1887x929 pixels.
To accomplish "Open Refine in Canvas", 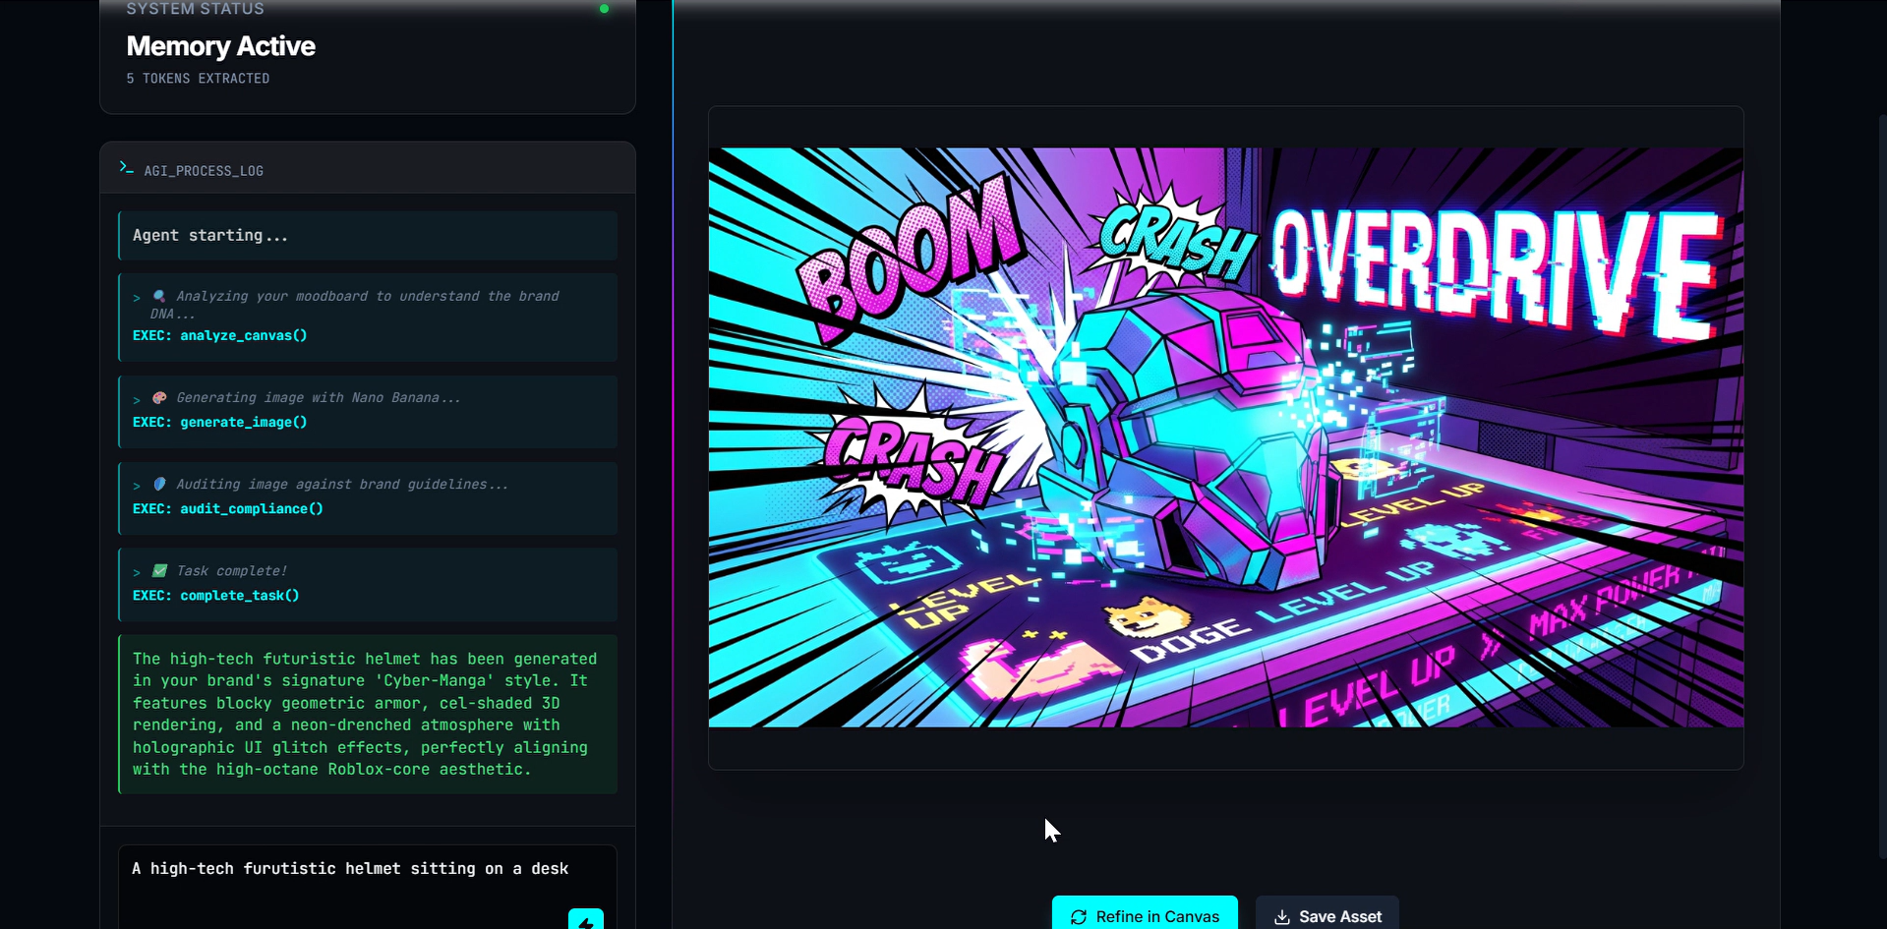I will (1145, 913).
